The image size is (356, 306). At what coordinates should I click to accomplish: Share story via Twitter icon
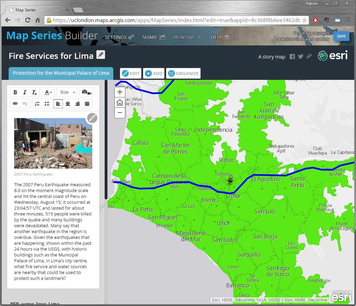pos(301,57)
